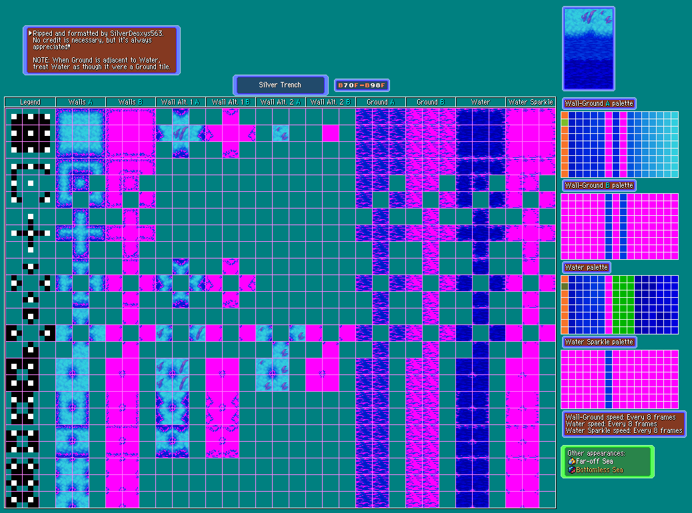Click the icon beside Bottomless Sea
Screen dimensions: 692x513
click(x=571, y=470)
